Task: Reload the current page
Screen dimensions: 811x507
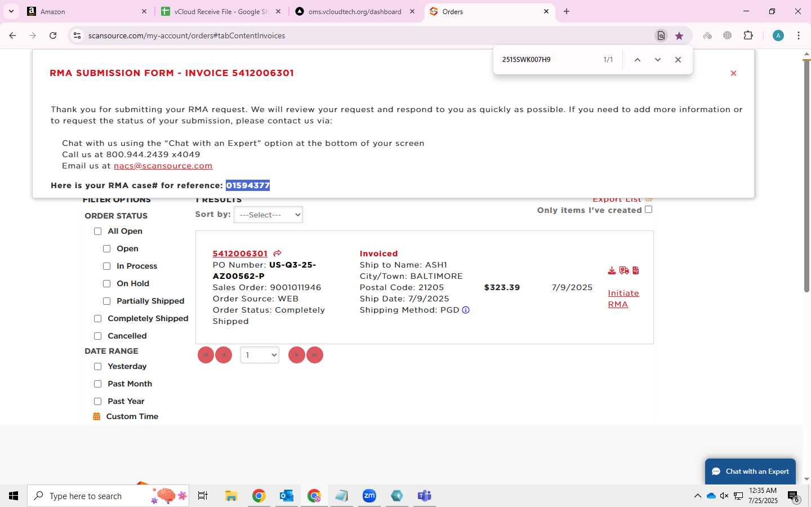Action: click(53, 35)
